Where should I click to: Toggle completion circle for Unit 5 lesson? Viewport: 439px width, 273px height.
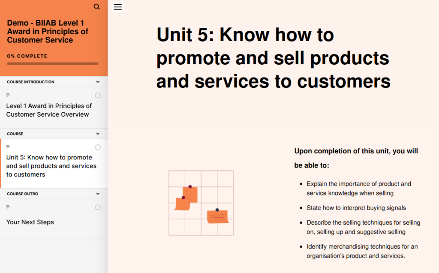tap(98, 147)
